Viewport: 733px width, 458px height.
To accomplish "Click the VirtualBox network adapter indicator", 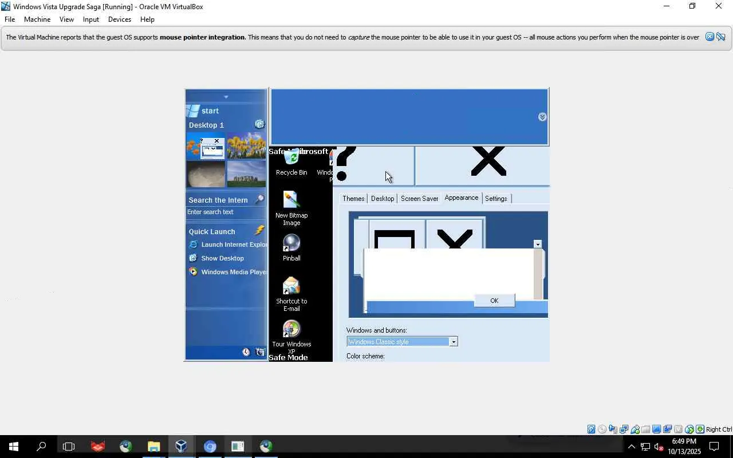I will tap(624, 429).
